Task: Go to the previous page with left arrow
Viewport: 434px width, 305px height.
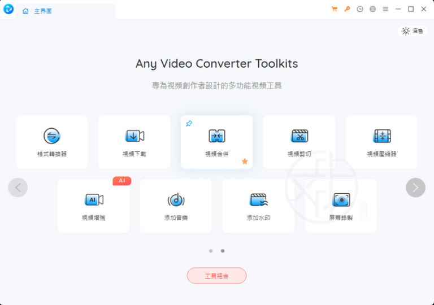Action: pos(18,188)
